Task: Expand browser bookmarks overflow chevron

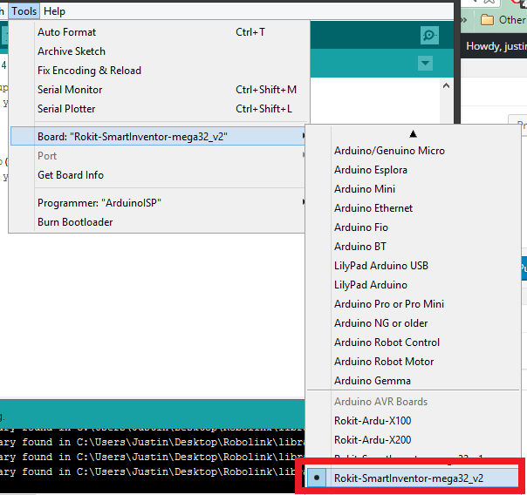Action: click(464, 20)
